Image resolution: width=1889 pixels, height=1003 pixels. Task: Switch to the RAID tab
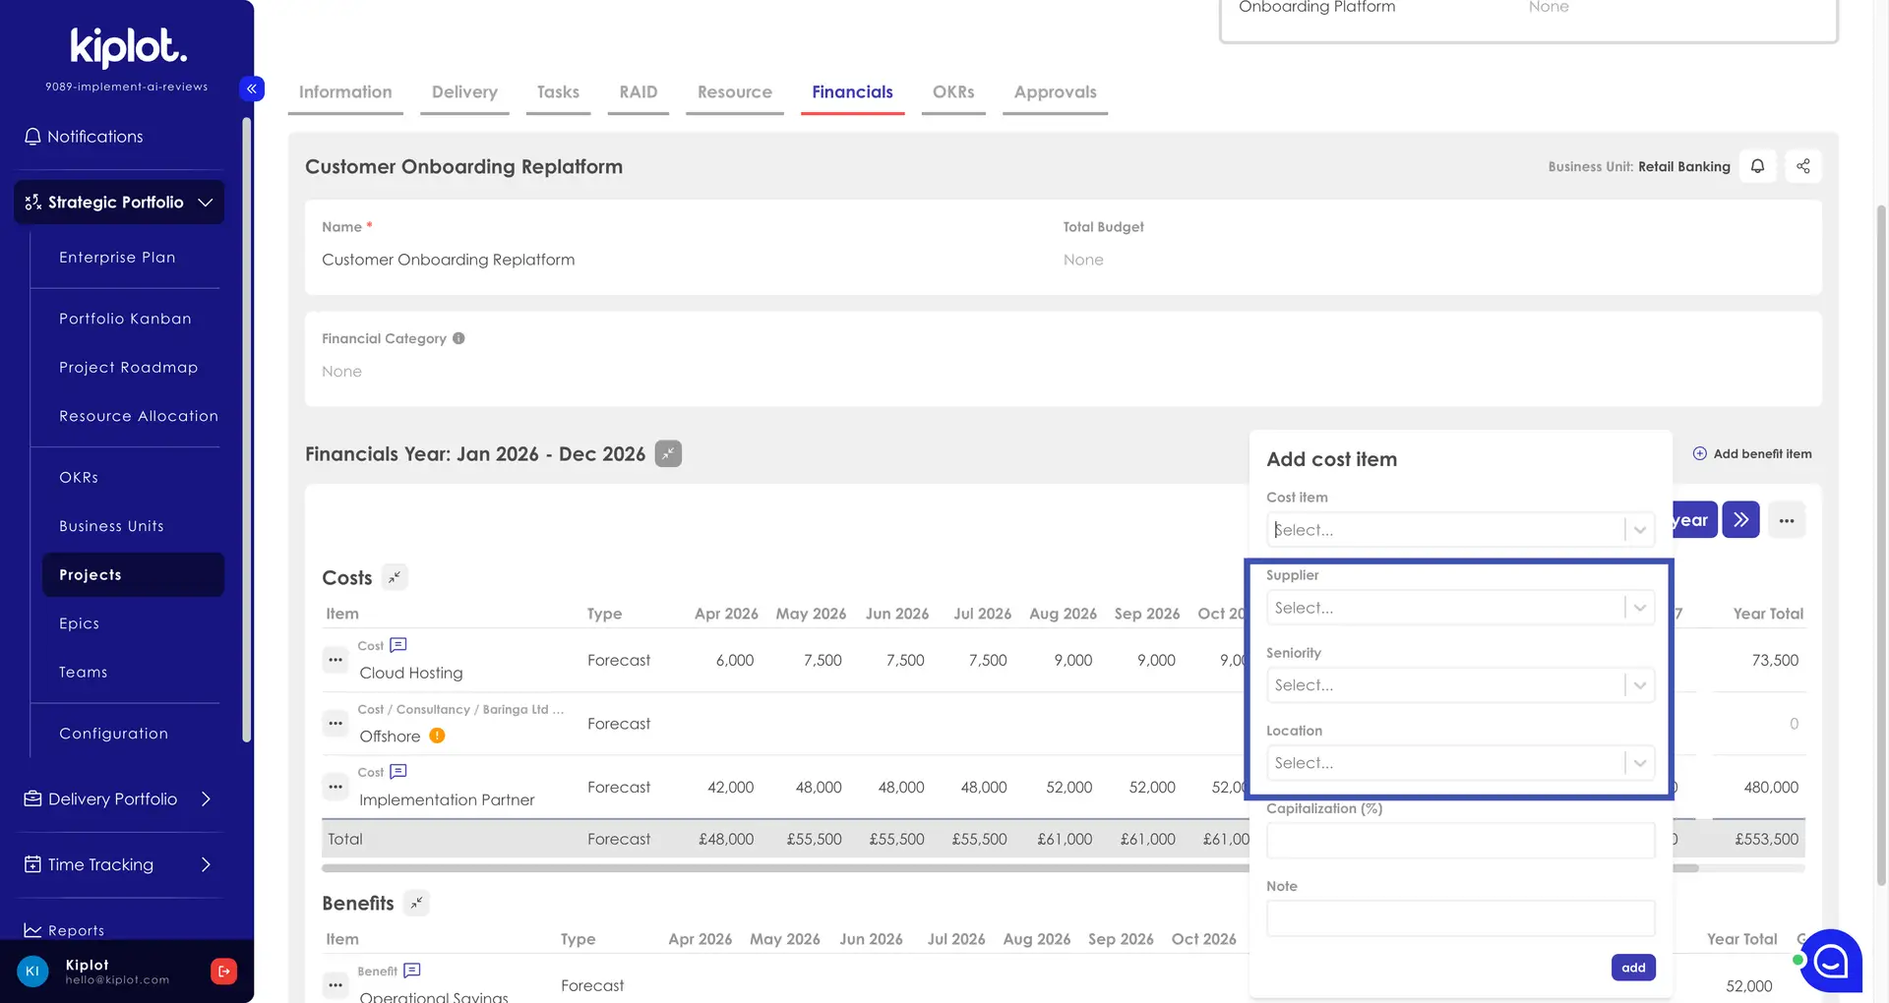[x=638, y=92]
